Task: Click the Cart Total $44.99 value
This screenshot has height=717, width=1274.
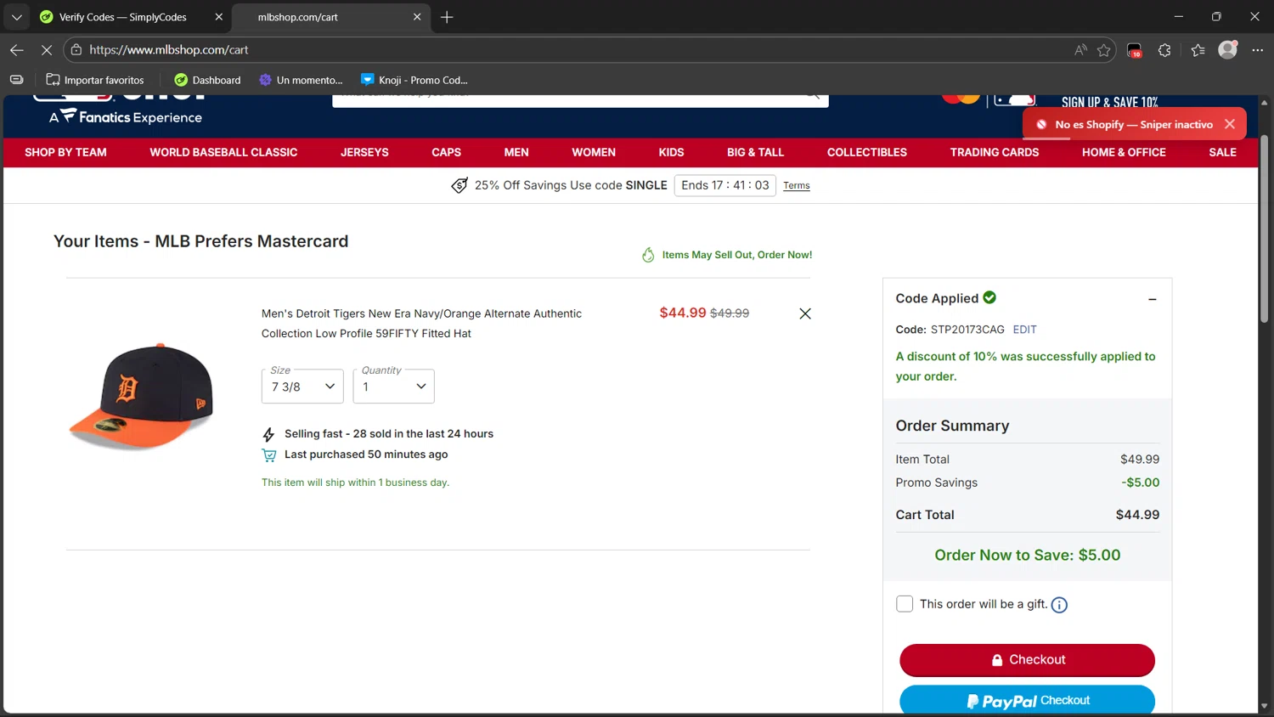Action: (x=1137, y=515)
